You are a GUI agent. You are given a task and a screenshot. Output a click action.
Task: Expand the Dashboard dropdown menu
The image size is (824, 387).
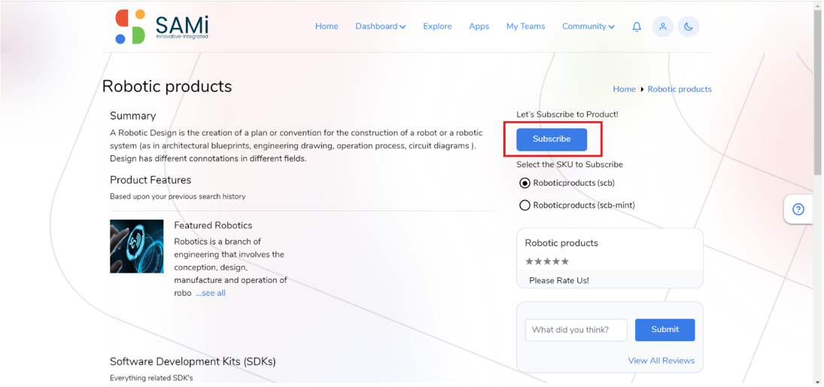[x=381, y=26]
